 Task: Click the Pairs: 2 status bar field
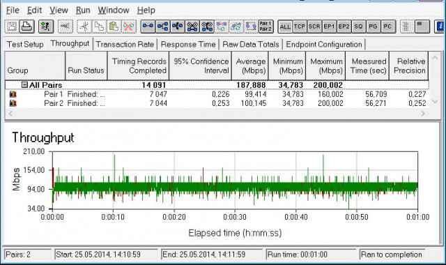(28, 254)
